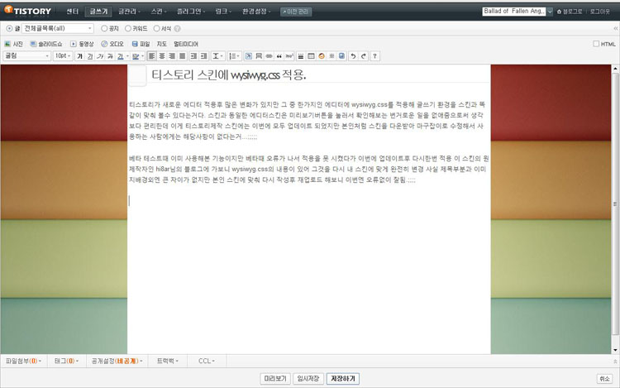Image resolution: width=620 pixels, height=388 pixels.
Task: Apply font color to the text
Action: [120, 56]
